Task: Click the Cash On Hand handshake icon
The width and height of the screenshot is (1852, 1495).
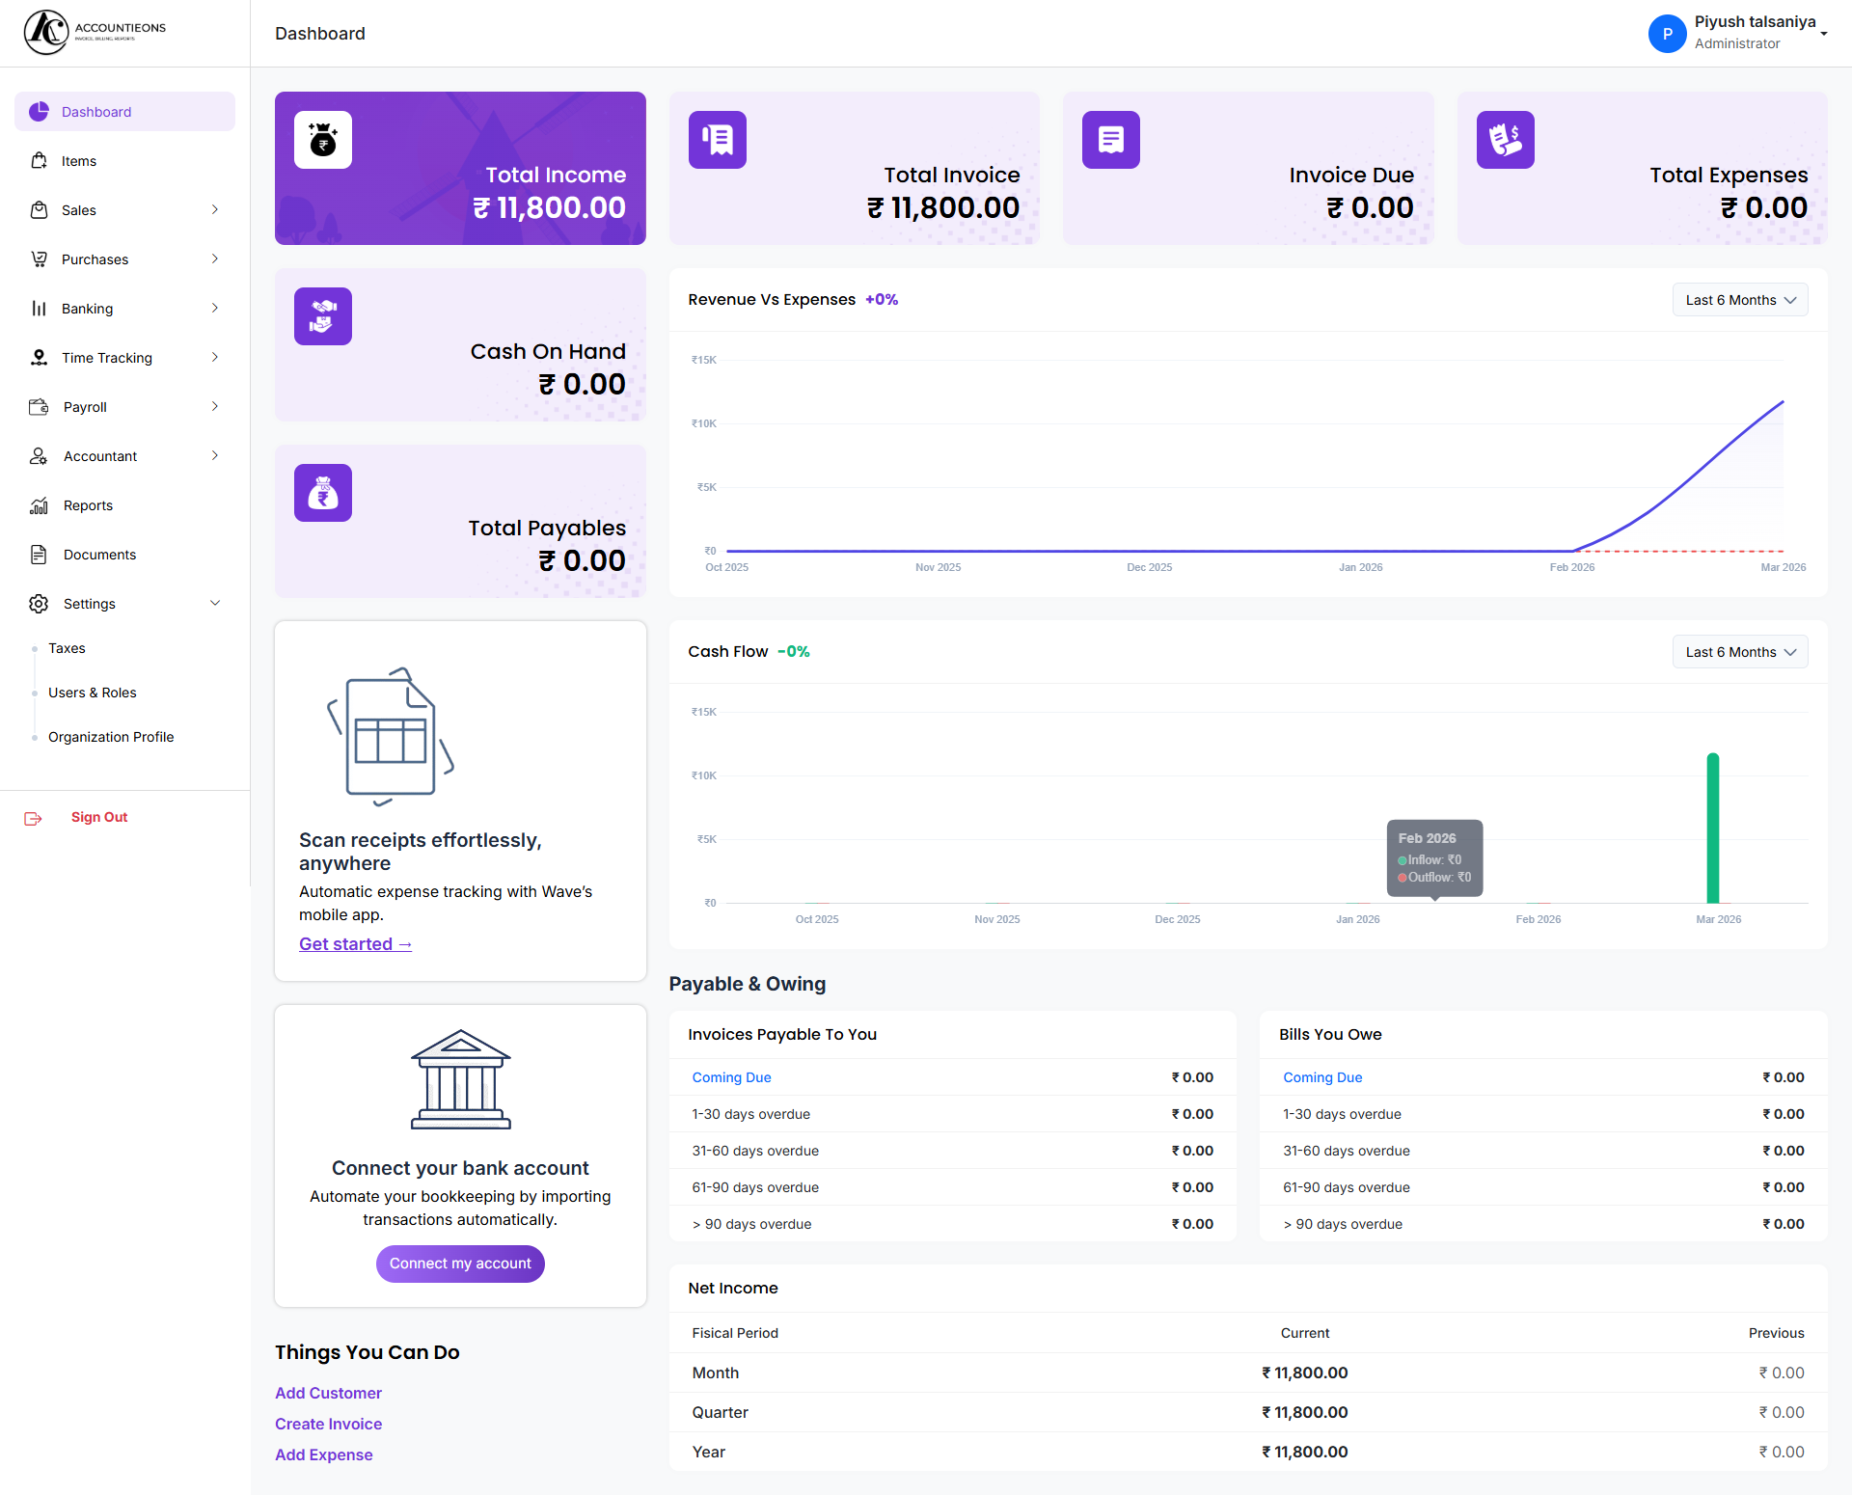Action: (x=322, y=316)
